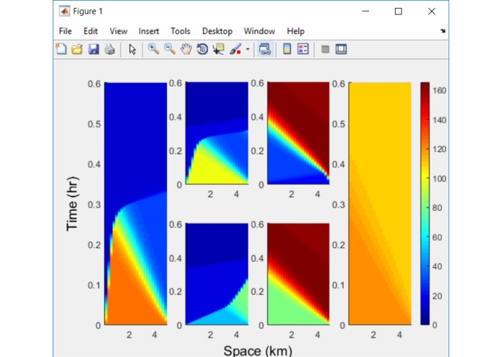Image resolution: width=502 pixels, height=357 pixels.
Task: Click the Insert Colorbar icon
Action: 287,49
